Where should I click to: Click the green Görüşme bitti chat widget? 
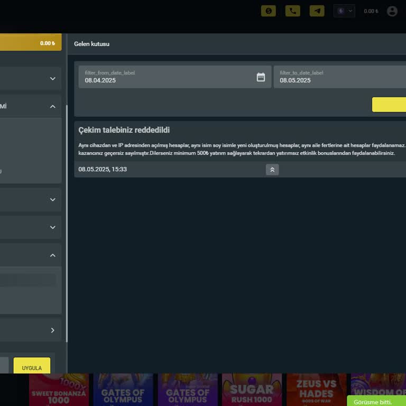coord(376,401)
